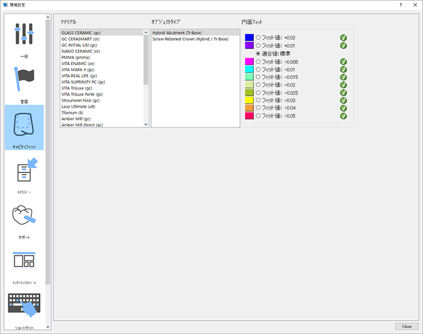Select VITA MARK II (gc) material
The width and height of the screenshot is (423, 334).
[102, 70]
